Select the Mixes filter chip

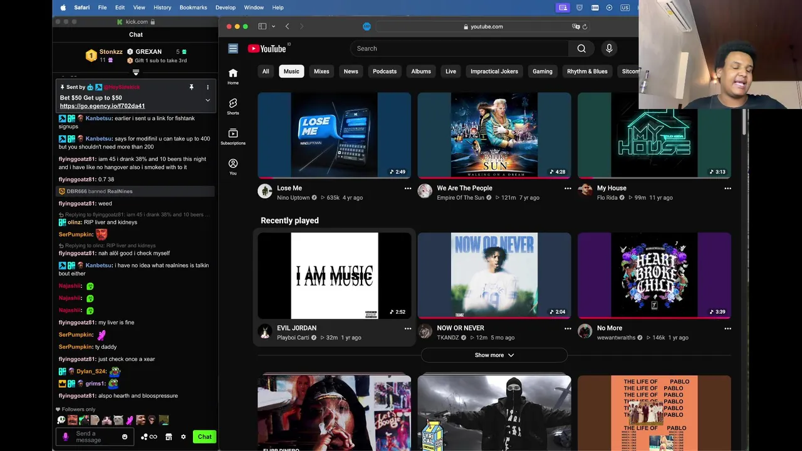321,71
